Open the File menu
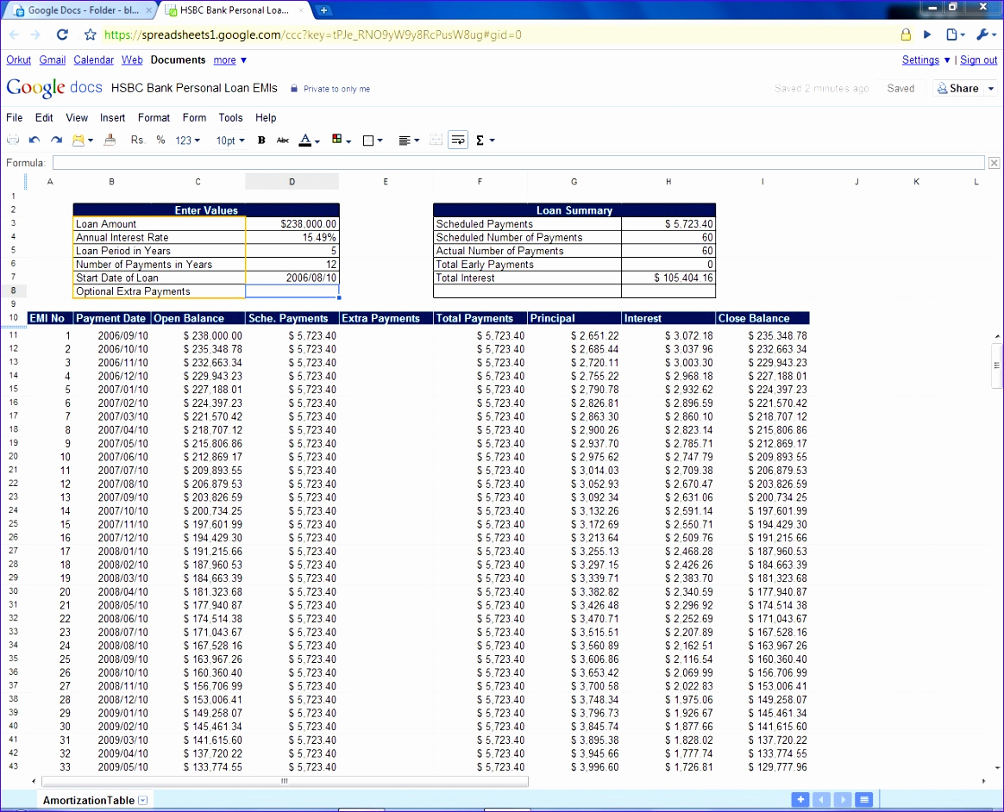The height and width of the screenshot is (812, 1004). [14, 118]
